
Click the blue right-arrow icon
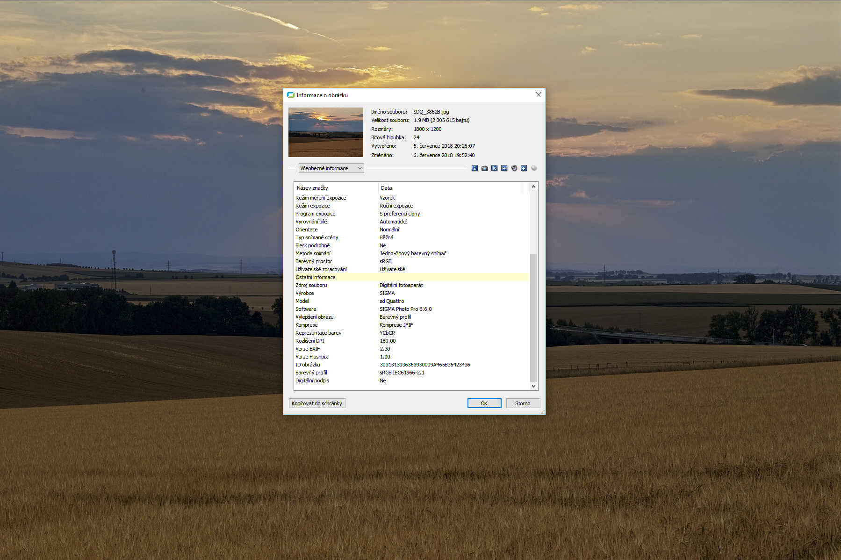coord(504,168)
